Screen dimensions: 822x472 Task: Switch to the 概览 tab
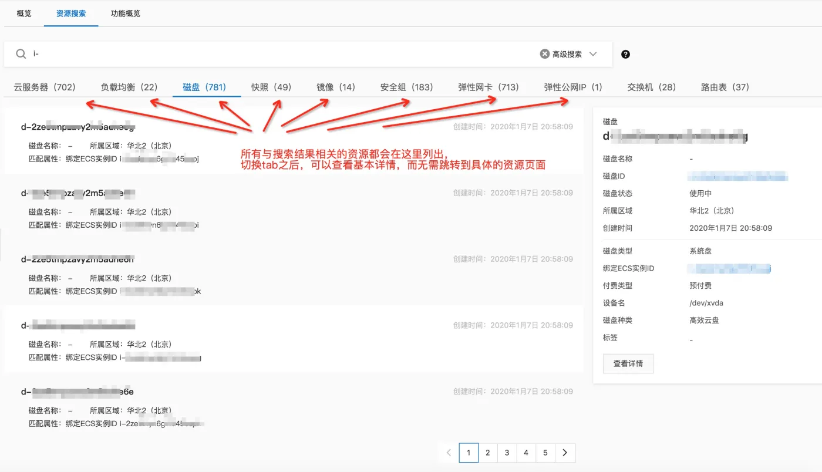tap(24, 13)
